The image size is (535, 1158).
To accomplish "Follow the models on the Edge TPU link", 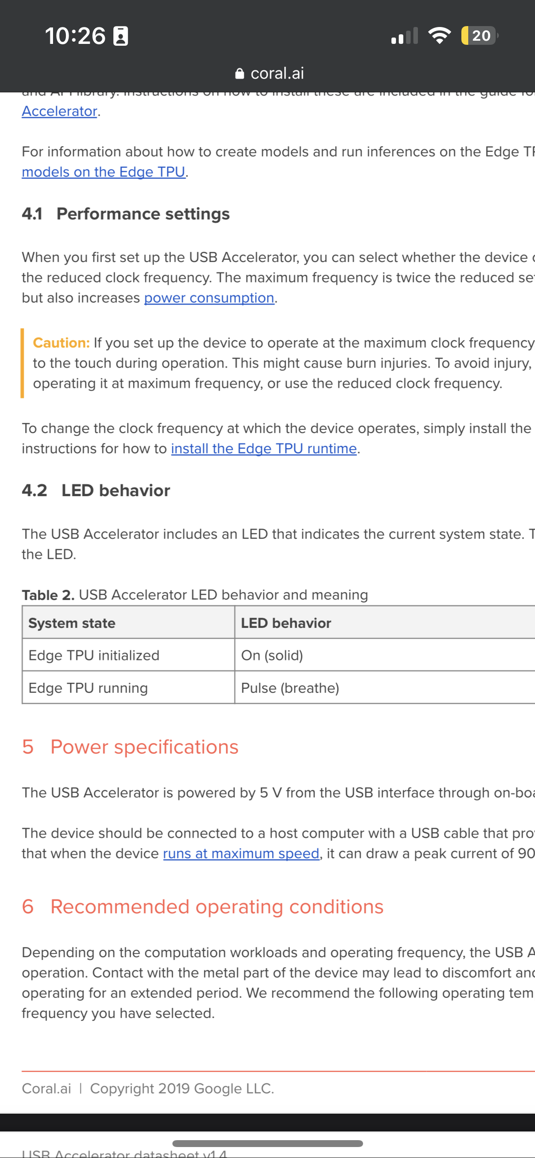I will point(104,172).
